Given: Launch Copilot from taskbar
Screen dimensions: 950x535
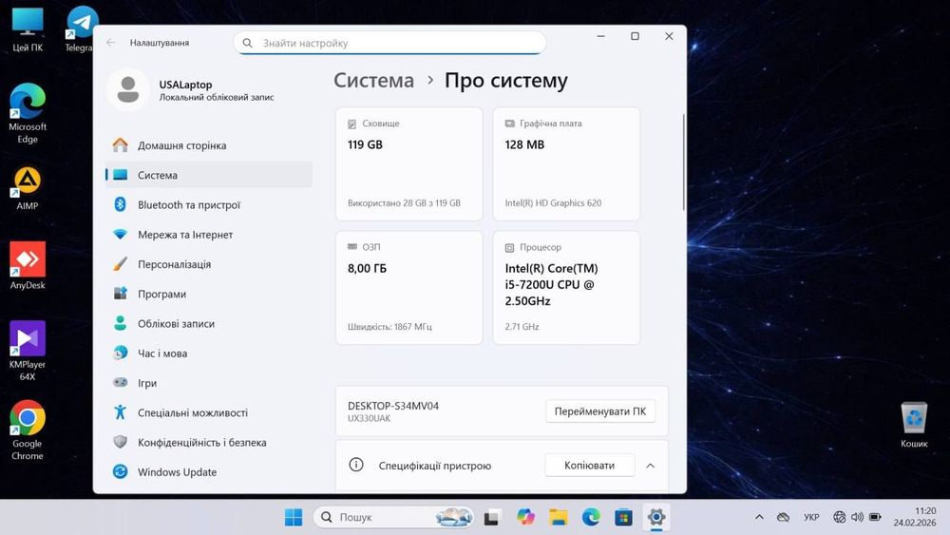Looking at the screenshot, I should [525, 517].
